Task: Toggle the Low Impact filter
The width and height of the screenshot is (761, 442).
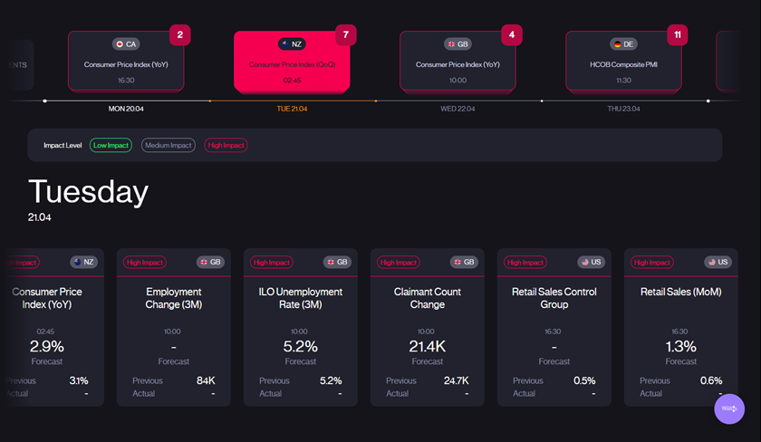Action: pos(111,145)
